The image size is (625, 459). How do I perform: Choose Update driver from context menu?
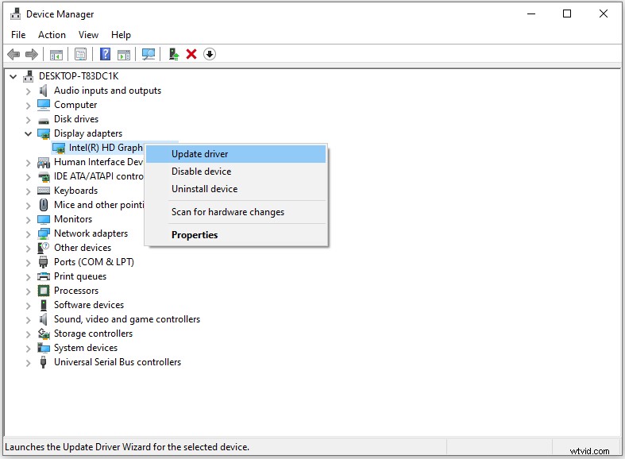click(236, 154)
